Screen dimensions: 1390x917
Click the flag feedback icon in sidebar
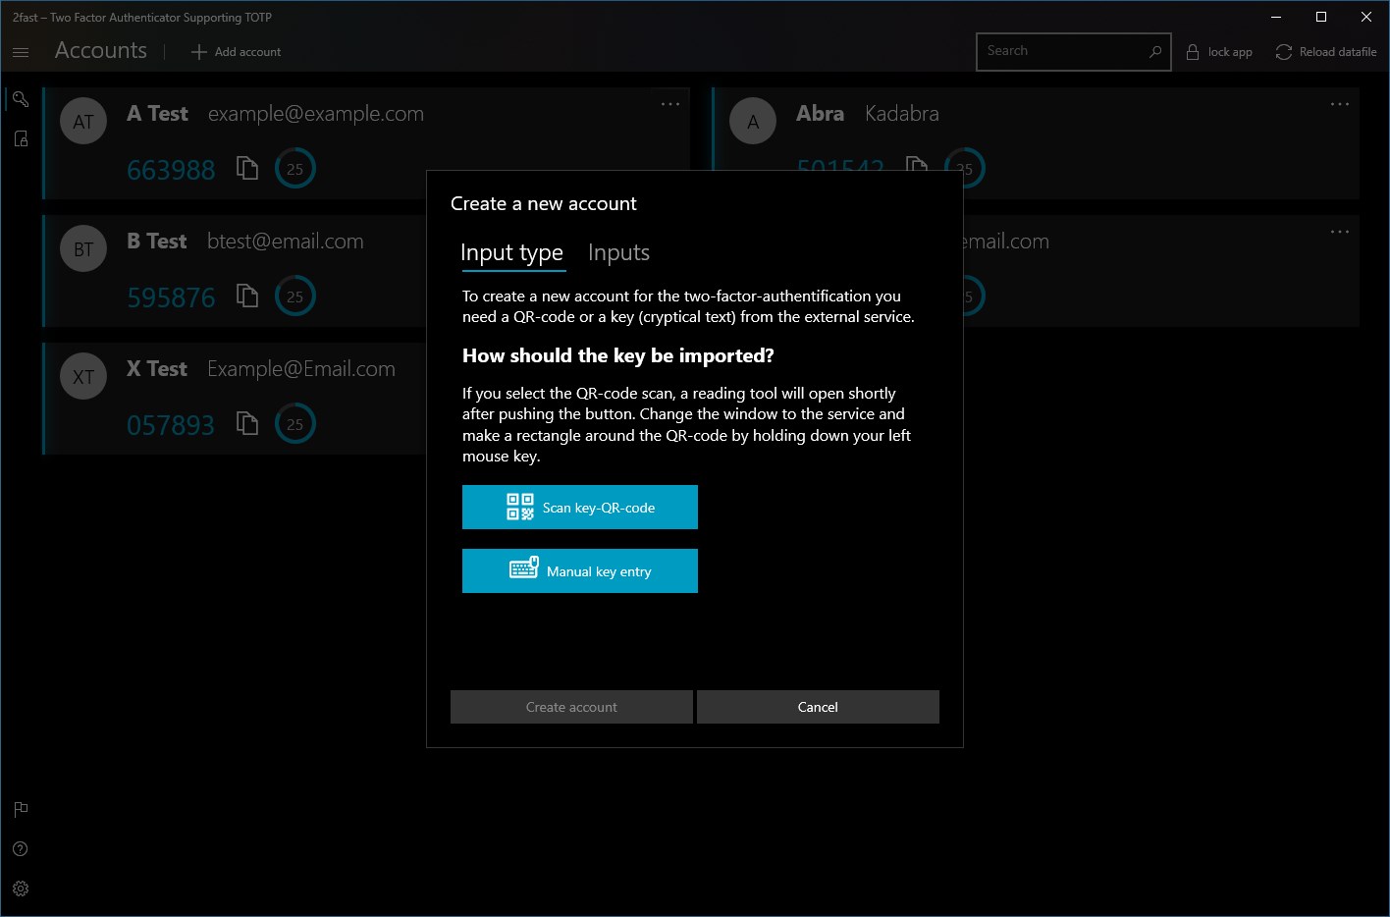pyautogui.click(x=21, y=810)
